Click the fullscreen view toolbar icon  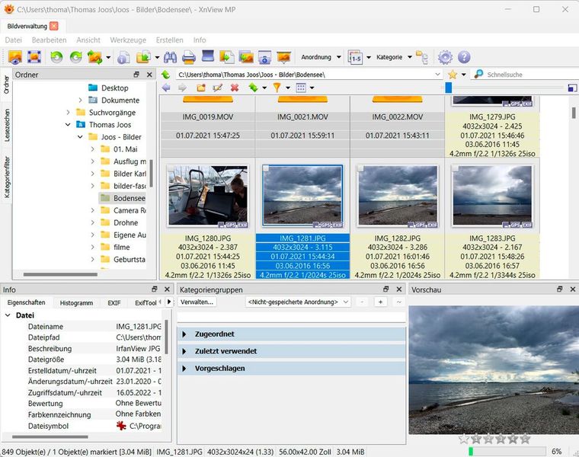pos(34,57)
